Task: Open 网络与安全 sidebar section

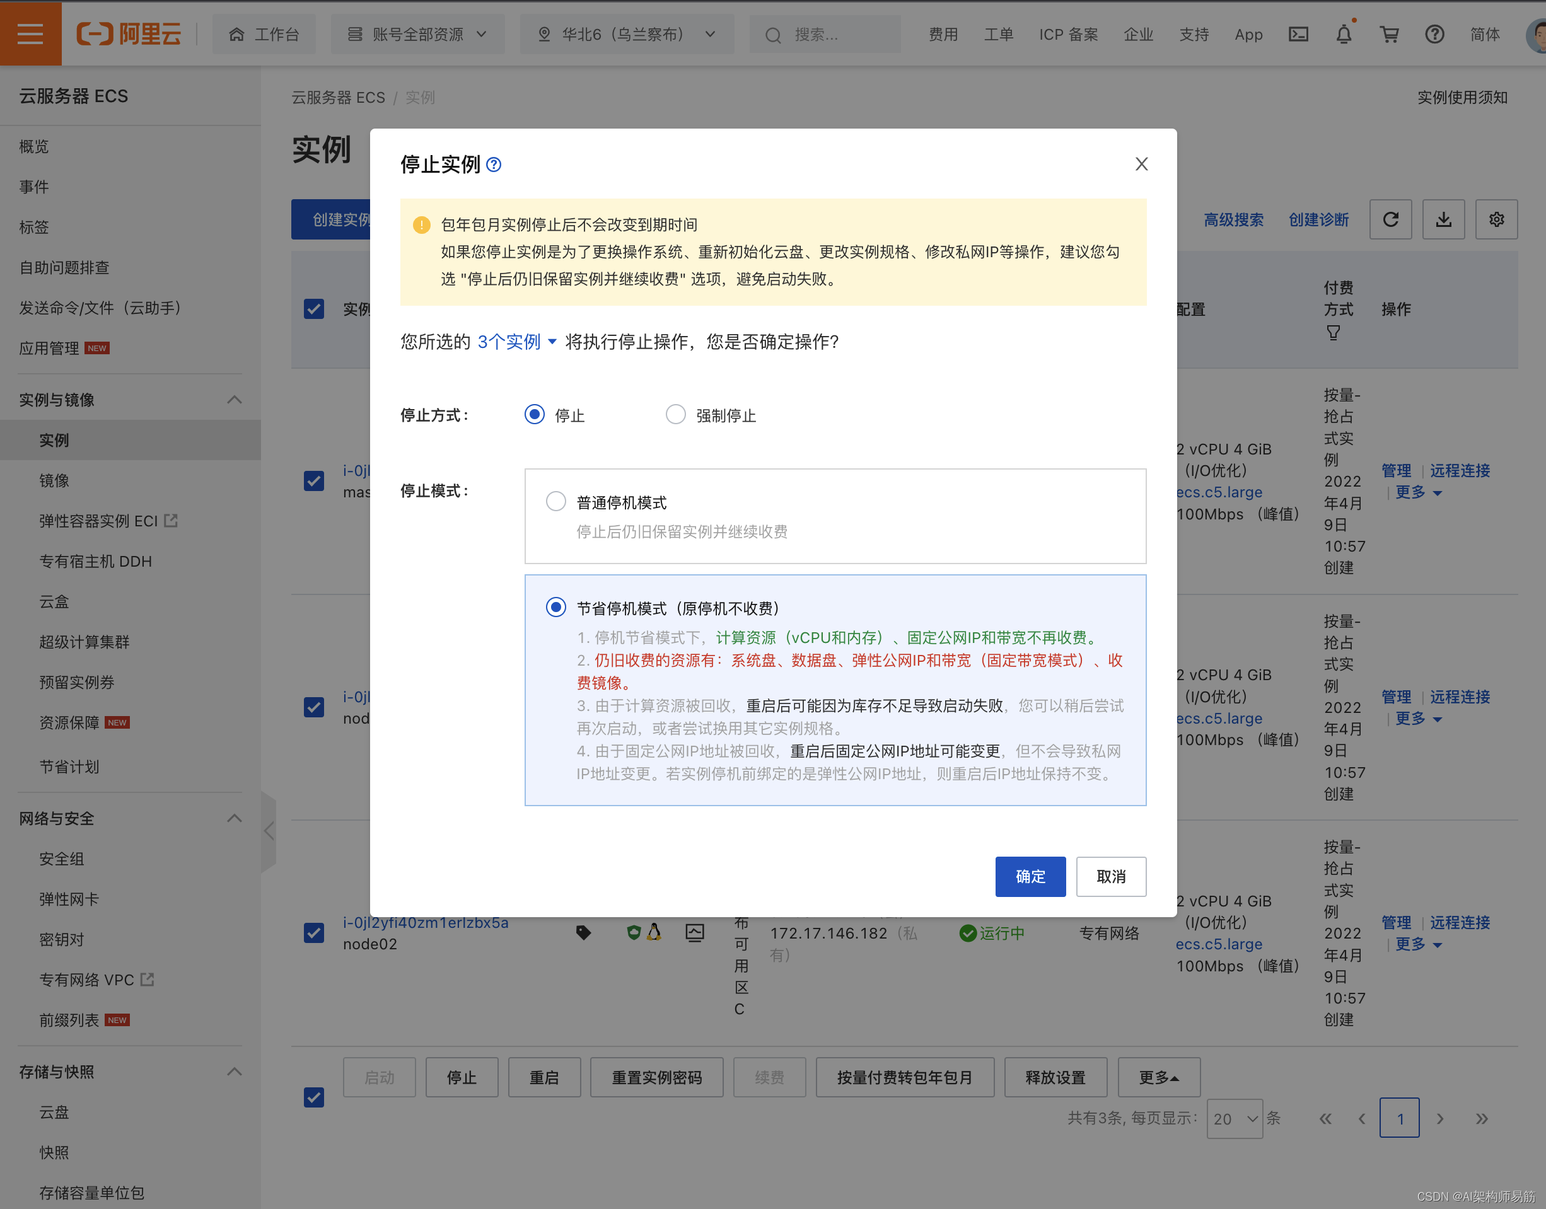Action: [x=125, y=818]
